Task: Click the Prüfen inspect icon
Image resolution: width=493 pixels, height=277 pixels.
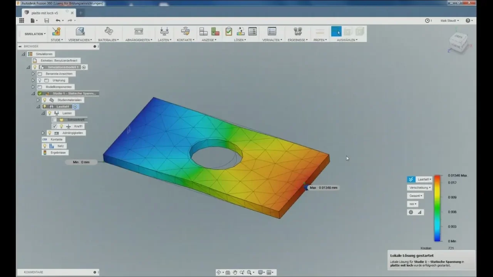Action: [x=320, y=31]
